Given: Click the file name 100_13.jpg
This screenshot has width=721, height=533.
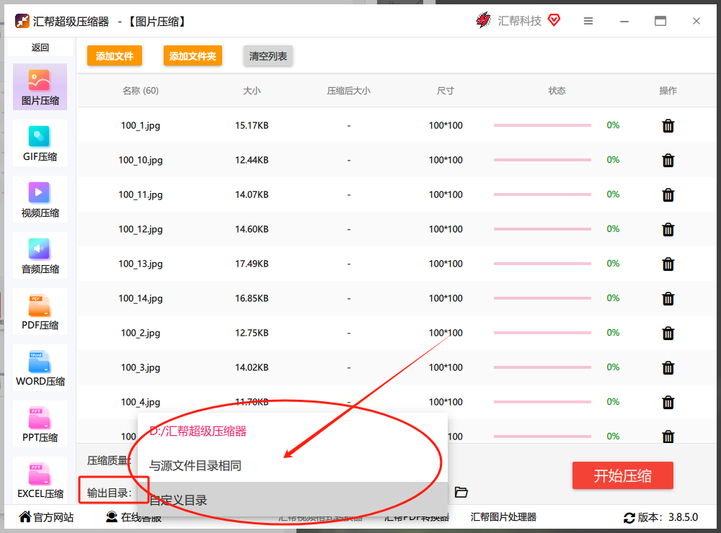Looking at the screenshot, I should tap(141, 264).
